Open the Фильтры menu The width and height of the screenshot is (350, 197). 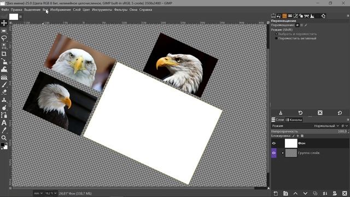pos(120,10)
